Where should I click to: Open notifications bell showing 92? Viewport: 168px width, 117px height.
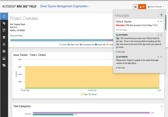[142, 7]
